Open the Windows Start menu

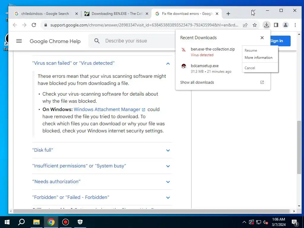pyautogui.click(x=7, y=222)
